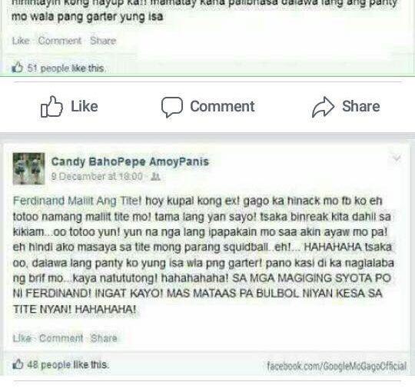Click small Comment under Candy's post
Image resolution: width=415 pixels, height=392 pixels.
tap(61, 338)
